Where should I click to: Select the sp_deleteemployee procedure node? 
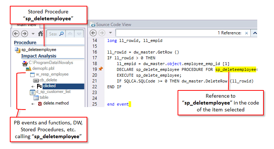pyautogui.click(x=39, y=50)
